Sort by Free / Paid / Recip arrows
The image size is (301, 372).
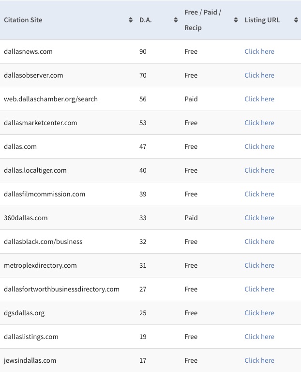236,20
